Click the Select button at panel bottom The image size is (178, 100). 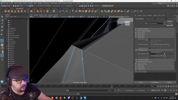pyautogui.click(x=141, y=82)
